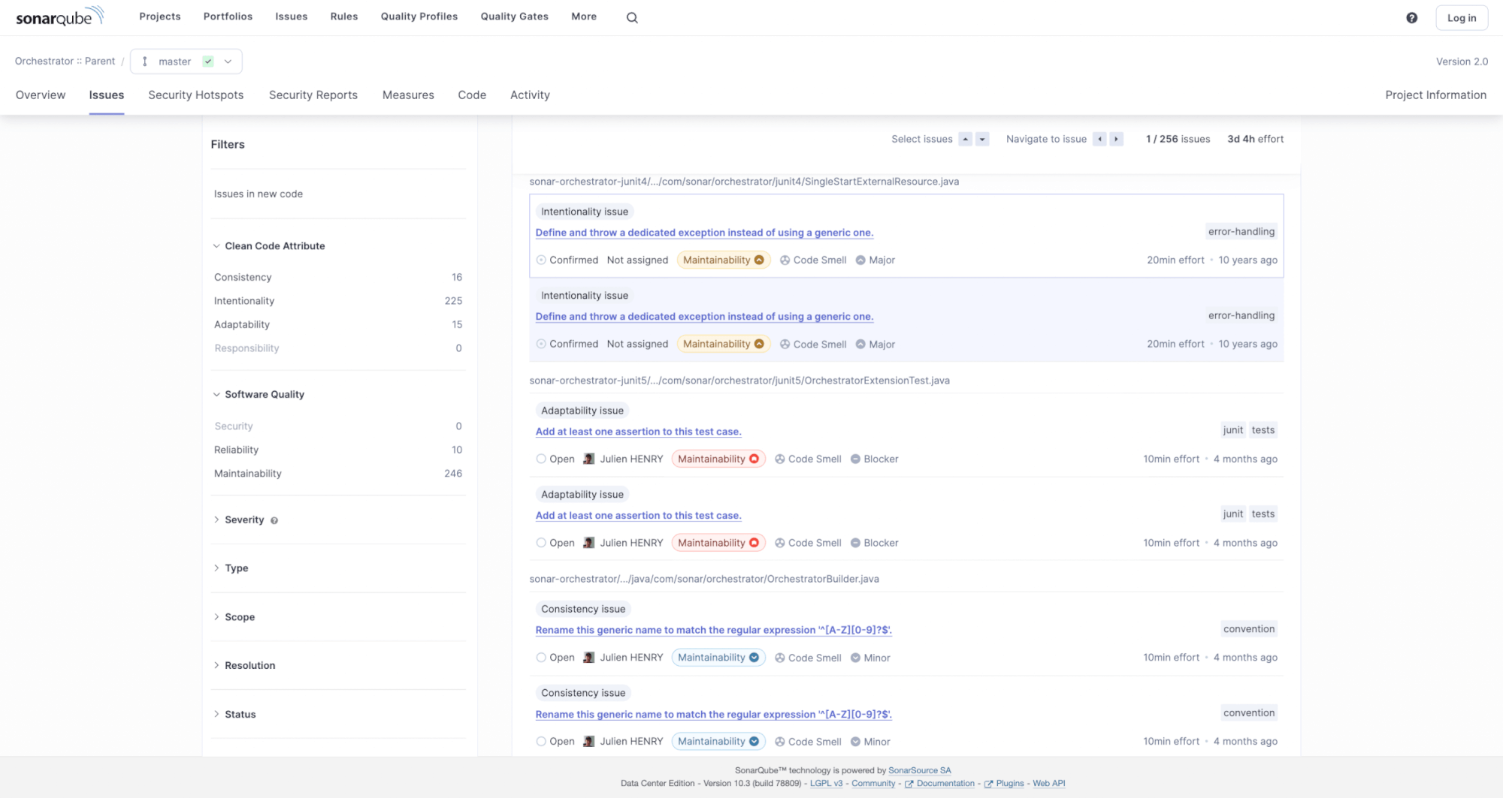The width and height of the screenshot is (1503, 798).
Task: Switch to the Activity tab
Action: pos(530,95)
